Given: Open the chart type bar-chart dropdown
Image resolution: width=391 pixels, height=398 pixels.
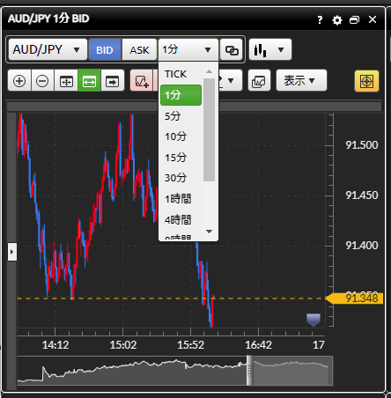Looking at the screenshot, I should 270,49.
